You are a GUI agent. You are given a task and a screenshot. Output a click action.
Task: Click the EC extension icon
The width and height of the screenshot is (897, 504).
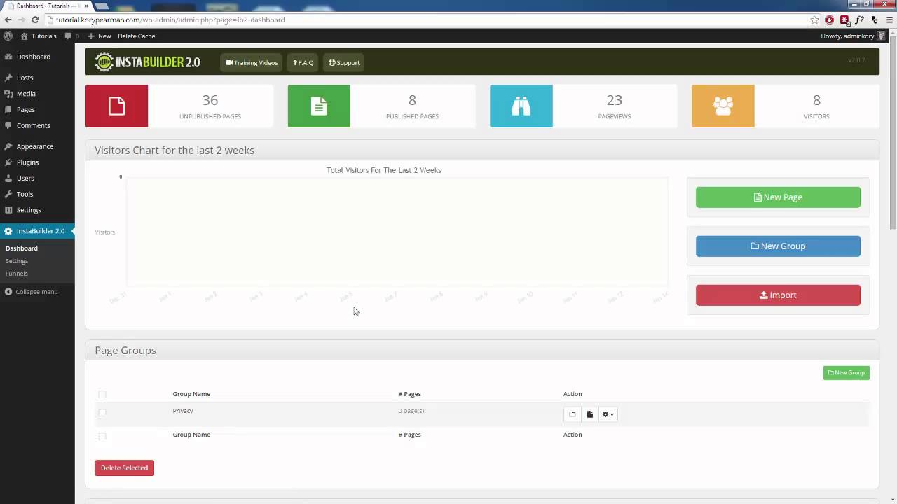coord(874,20)
